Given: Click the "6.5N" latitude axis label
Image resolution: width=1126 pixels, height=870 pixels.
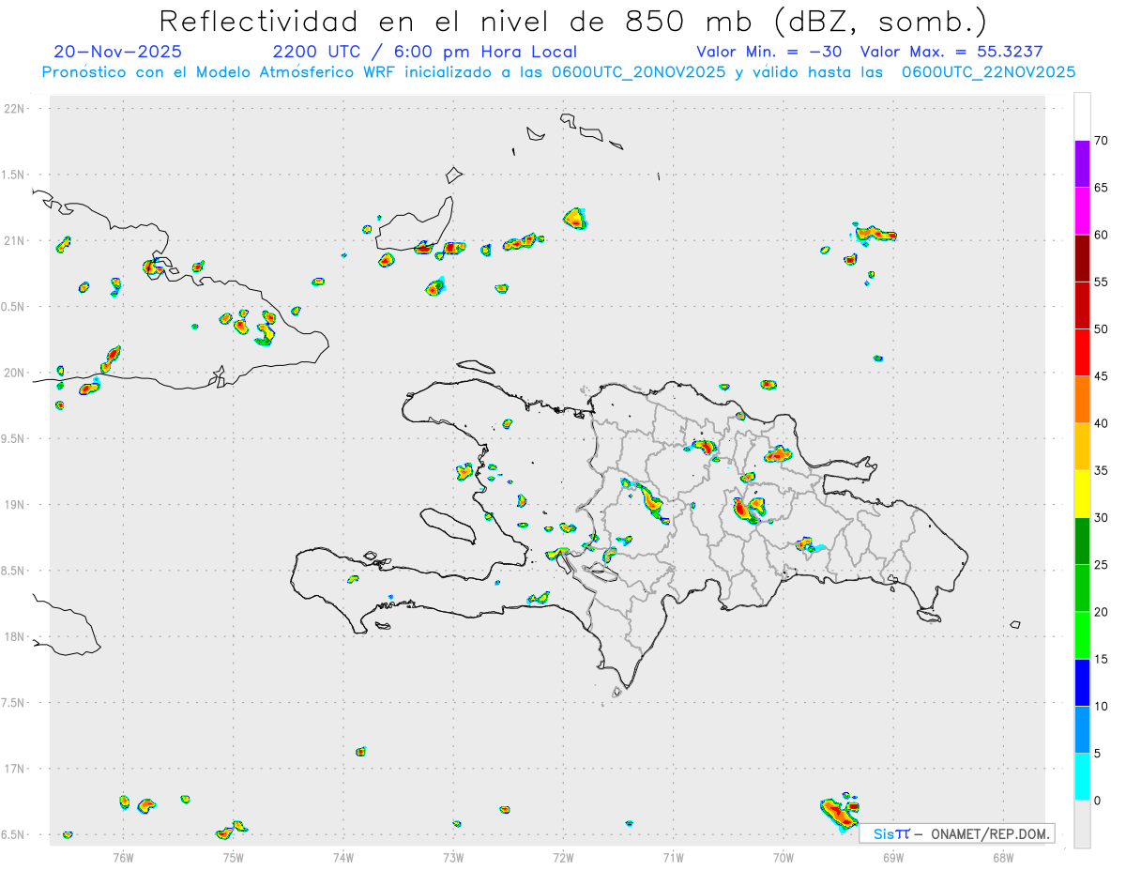Looking at the screenshot, I should coord(14,834).
